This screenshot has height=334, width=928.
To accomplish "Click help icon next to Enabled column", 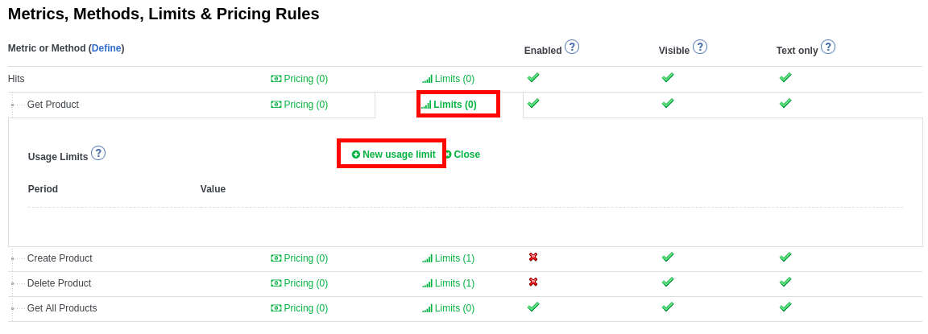I will 572,47.
